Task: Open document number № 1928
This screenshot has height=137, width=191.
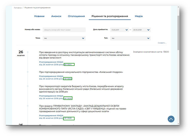Action: tap(69, 118)
